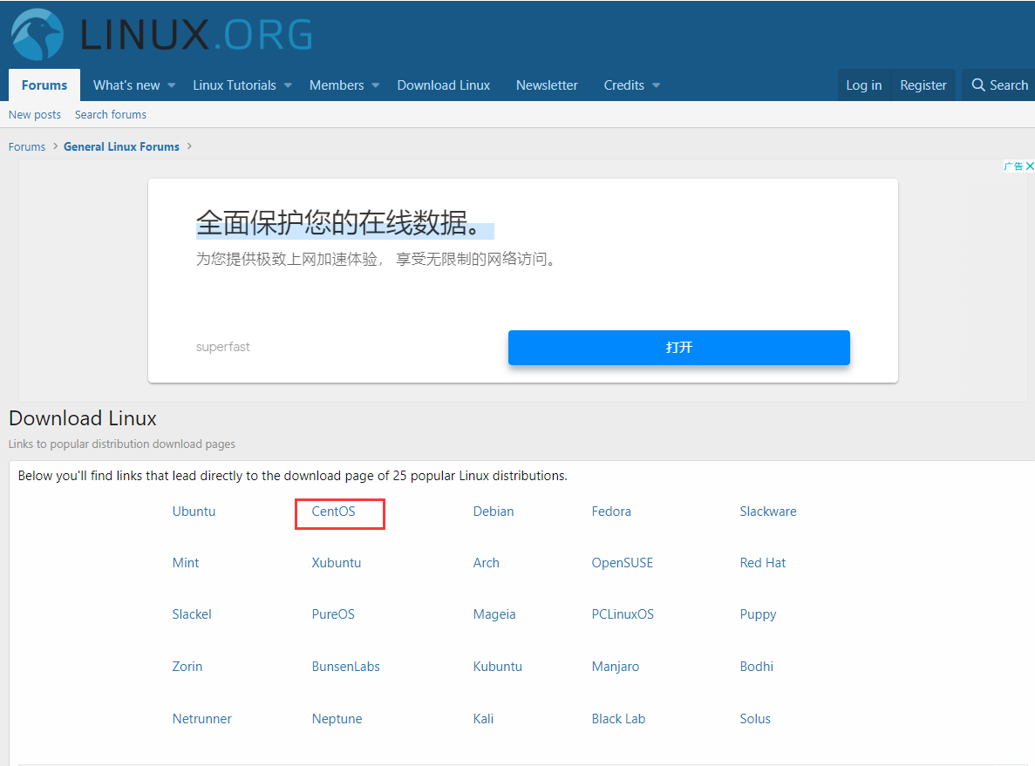Close the ad with X icon
1035x766 pixels.
(1030, 166)
